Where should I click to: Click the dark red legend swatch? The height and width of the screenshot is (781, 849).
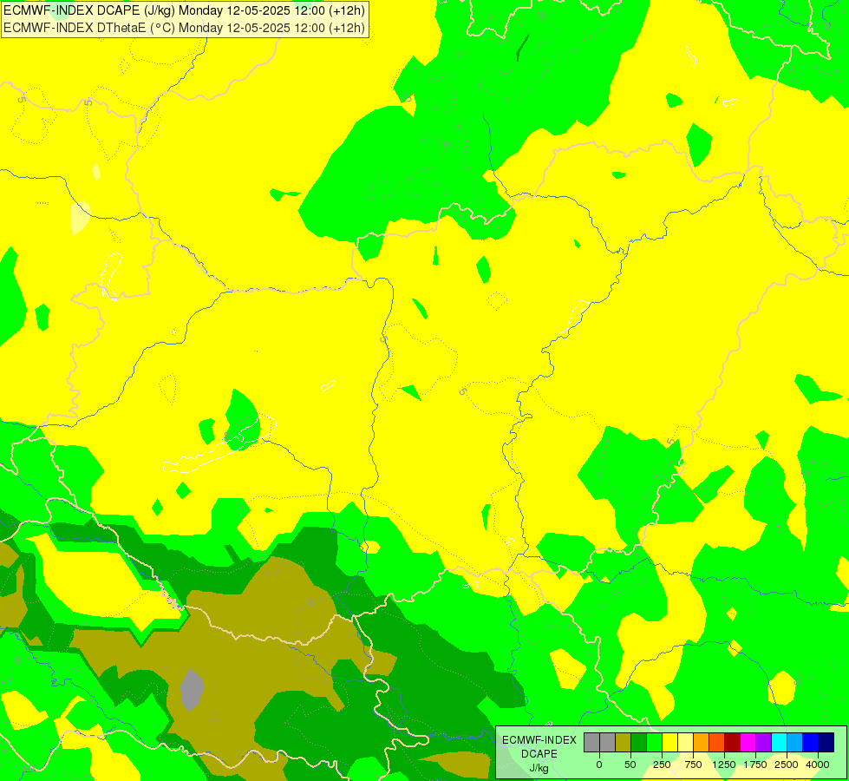pyautogui.click(x=733, y=742)
